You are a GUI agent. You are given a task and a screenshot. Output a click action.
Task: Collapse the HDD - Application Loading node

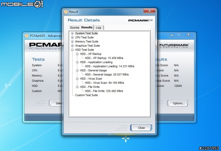click(77, 62)
